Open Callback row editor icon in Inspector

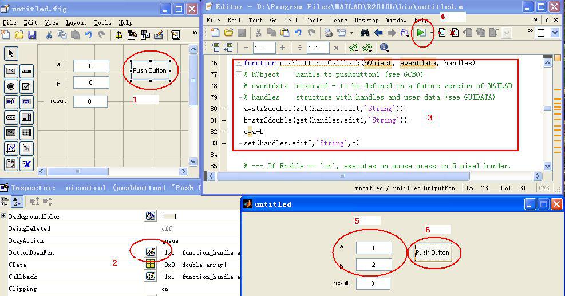coord(151,276)
